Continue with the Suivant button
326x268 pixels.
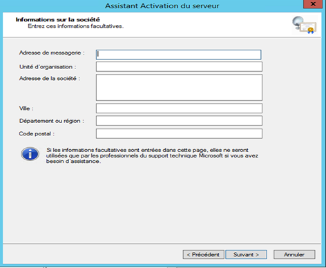246,255
